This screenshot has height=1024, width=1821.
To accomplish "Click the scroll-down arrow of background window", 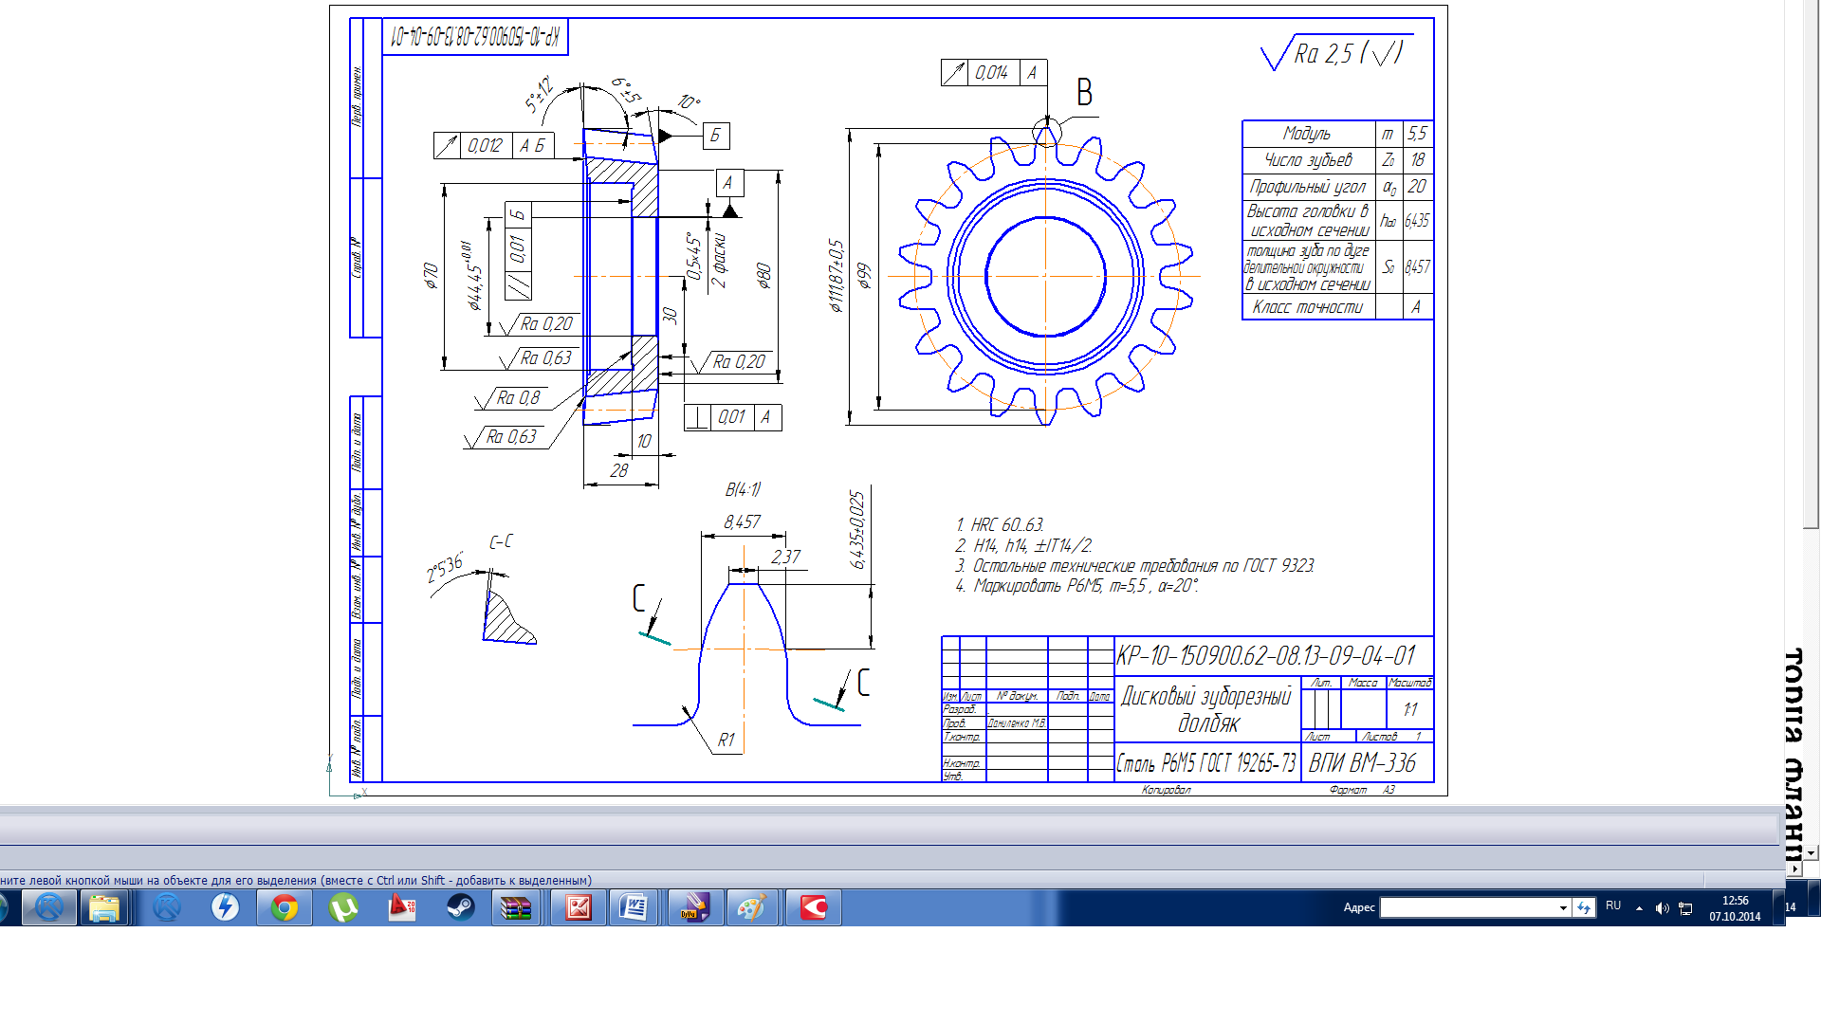I will coord(1812,853).
